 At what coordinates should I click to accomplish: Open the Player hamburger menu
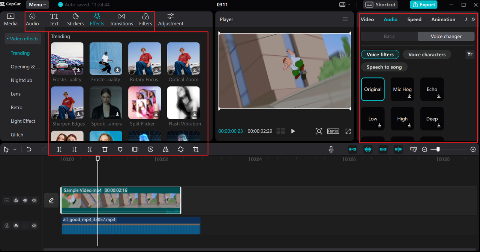(345, 19)
